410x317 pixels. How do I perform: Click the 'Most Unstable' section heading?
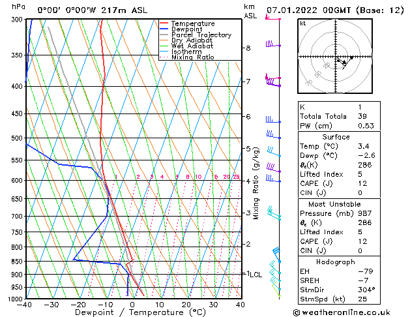click(334, 204)
